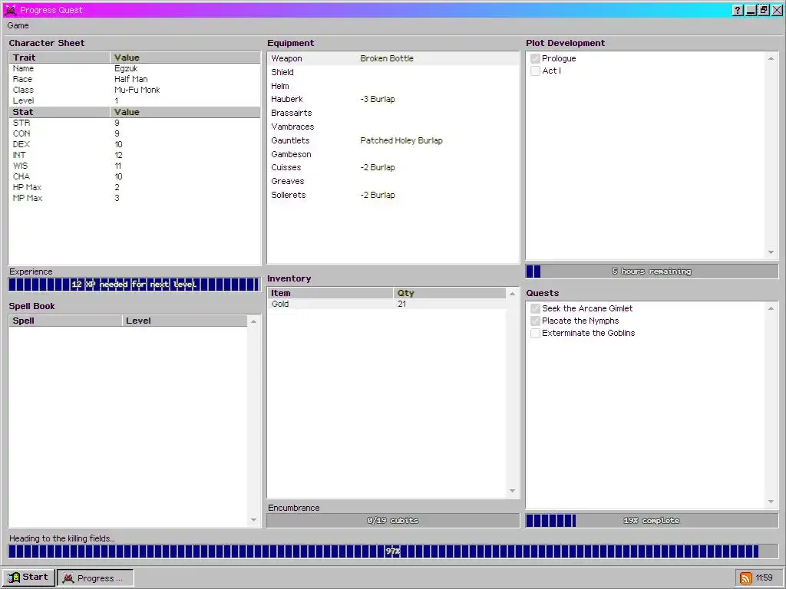The height and width of the screenshot is (589, 786).
Task: Click the character Level trait row
Action: 134,100
